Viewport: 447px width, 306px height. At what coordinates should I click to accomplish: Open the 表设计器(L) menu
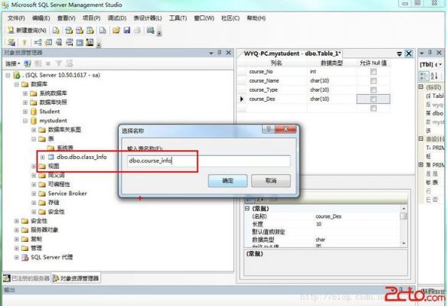148,18
